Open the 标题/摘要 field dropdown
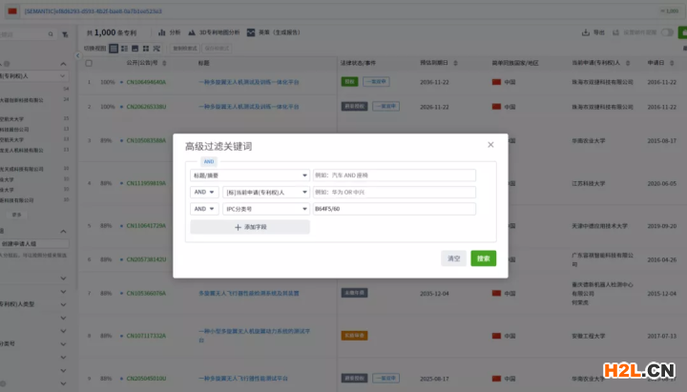 pyautogui.click(x=250, y=175)
